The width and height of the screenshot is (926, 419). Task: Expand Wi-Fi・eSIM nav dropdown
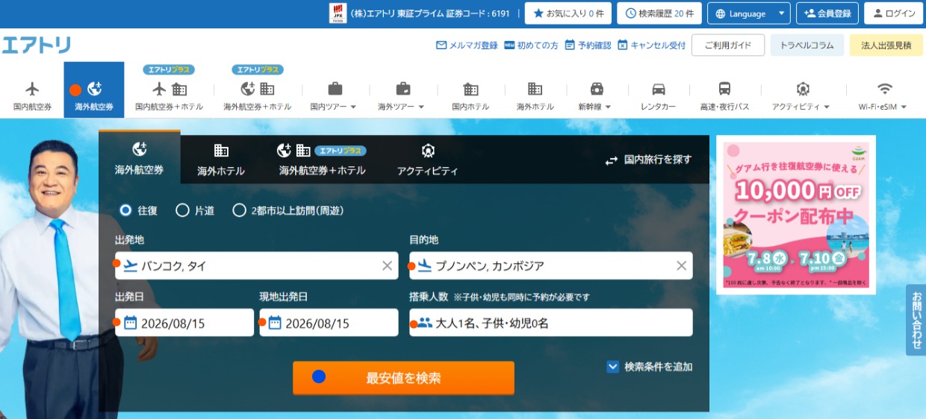tap(883, 95)
